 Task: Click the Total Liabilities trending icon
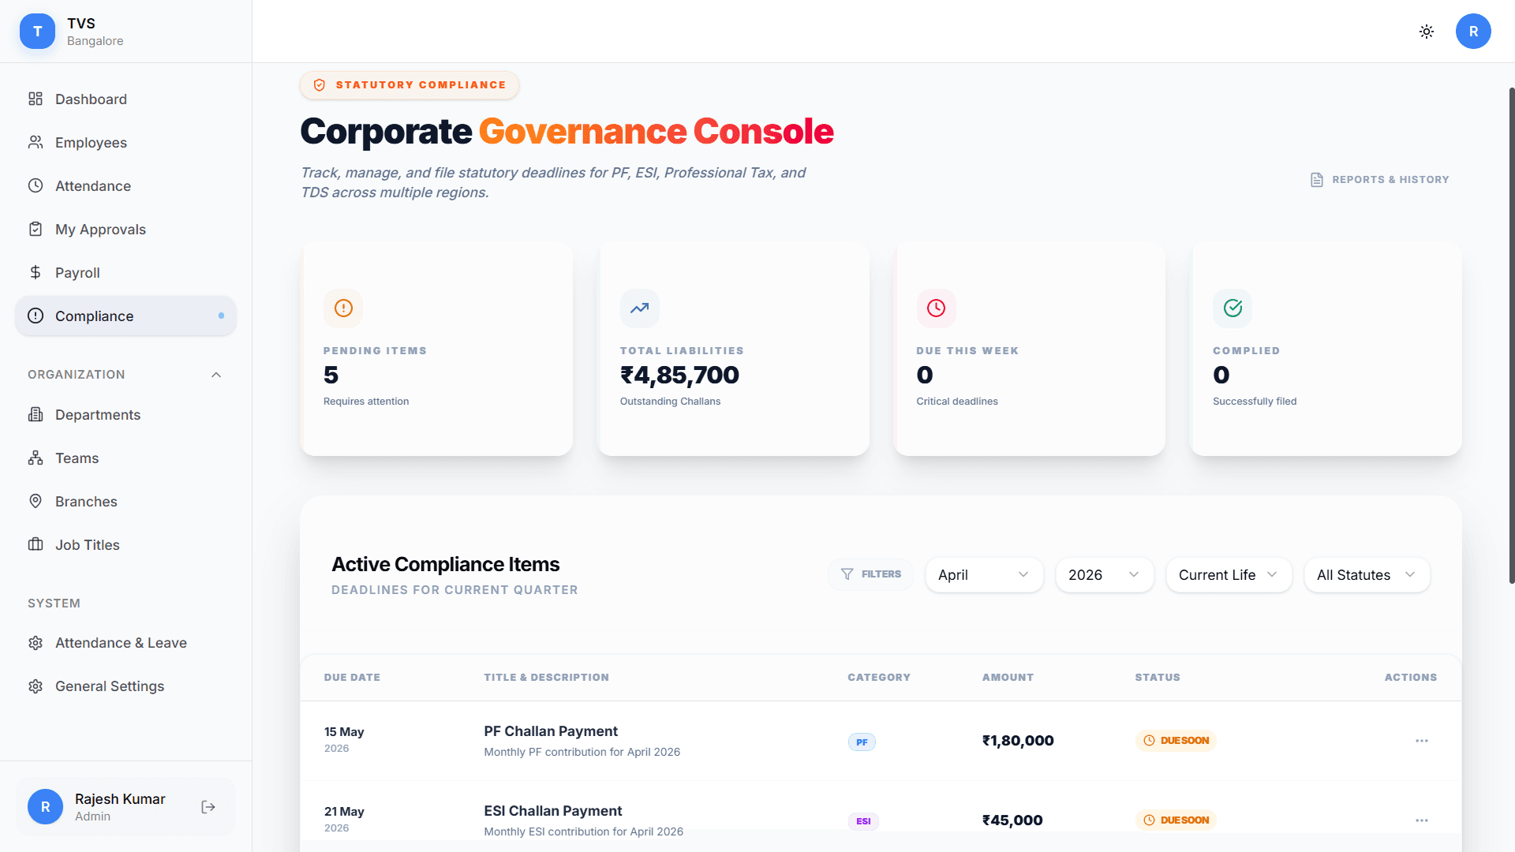(639, 308)
